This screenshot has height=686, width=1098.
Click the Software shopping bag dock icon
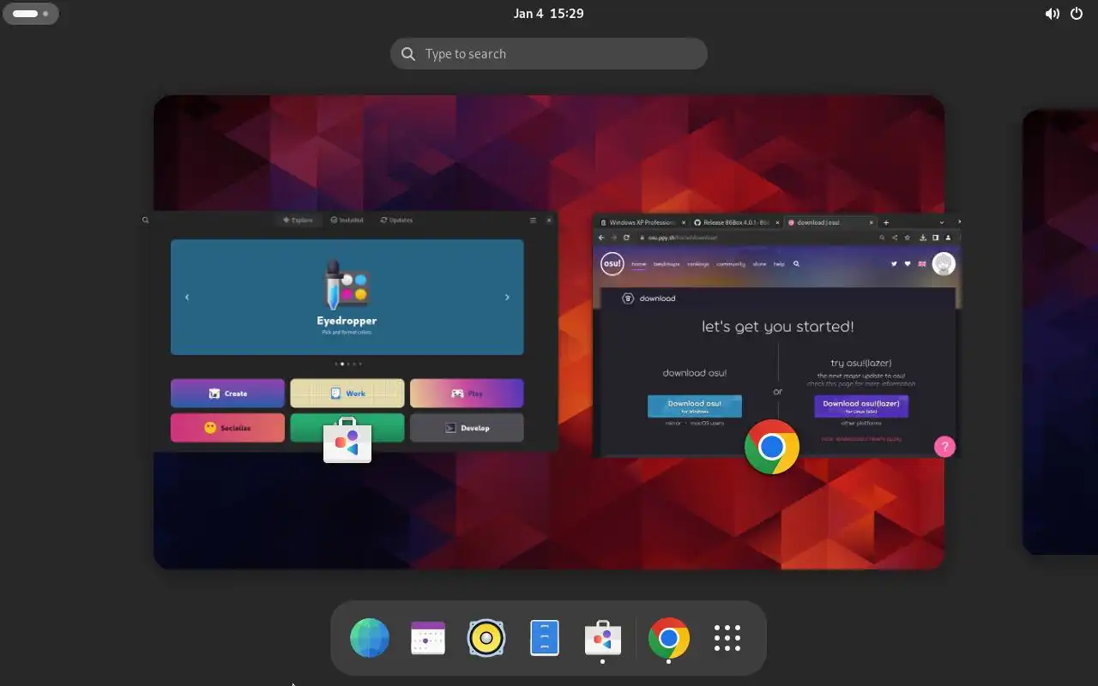(x=603, y=638)
